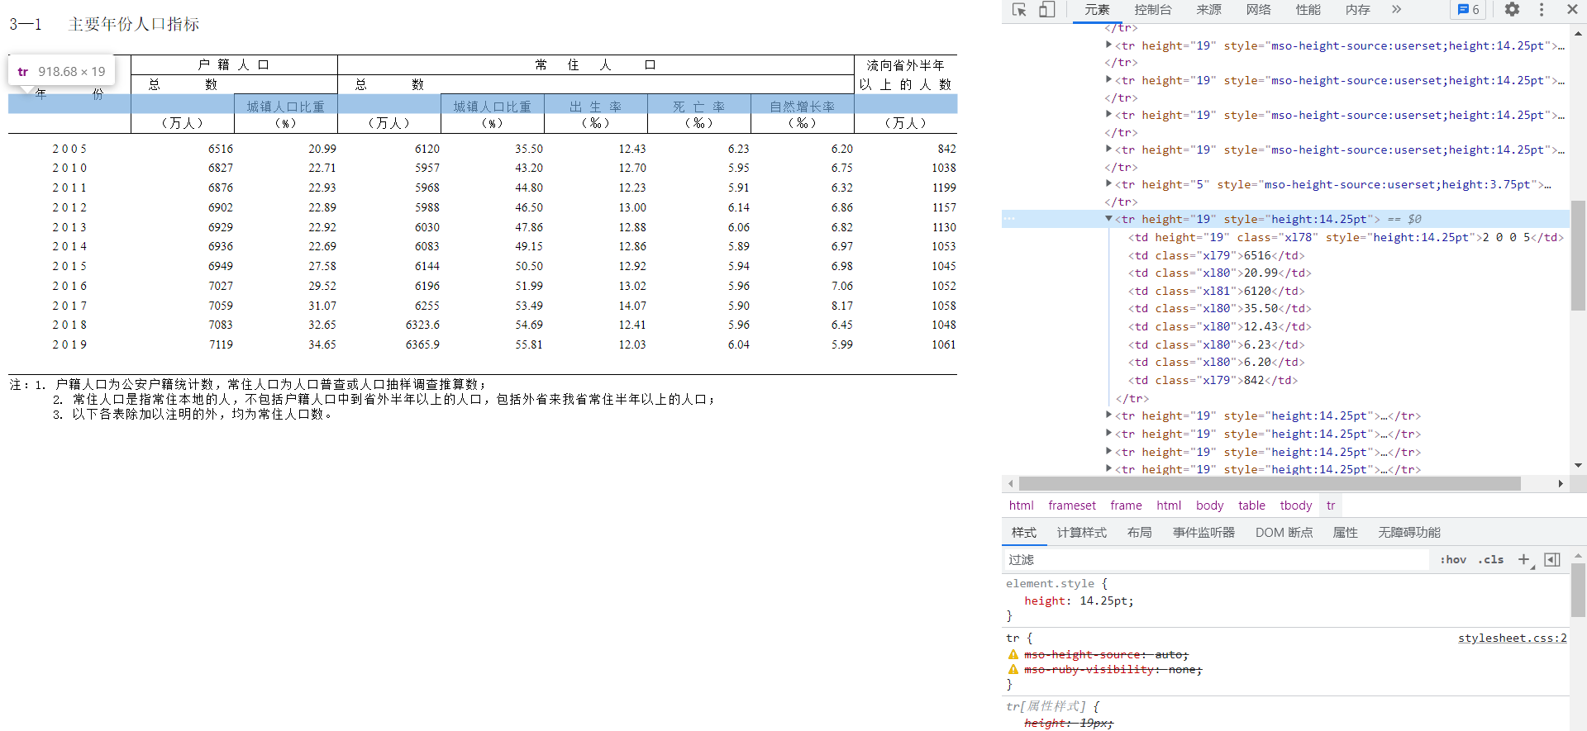Open DevTools customize three-dot menu

click(x=1542, y=10)
